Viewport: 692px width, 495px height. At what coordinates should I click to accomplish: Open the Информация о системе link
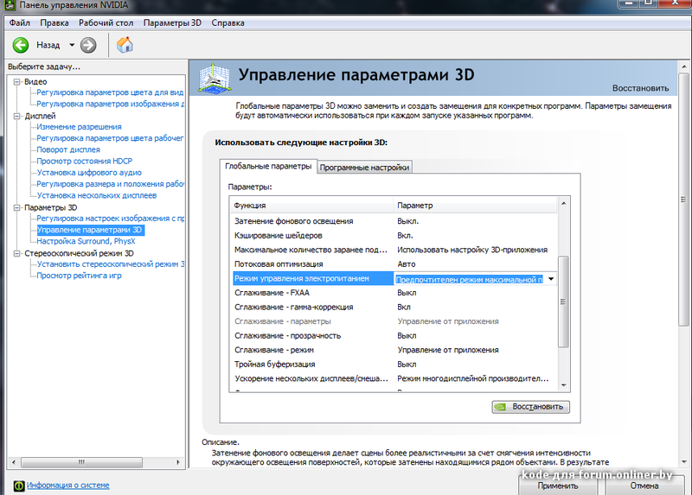click(x=68, y=485)
